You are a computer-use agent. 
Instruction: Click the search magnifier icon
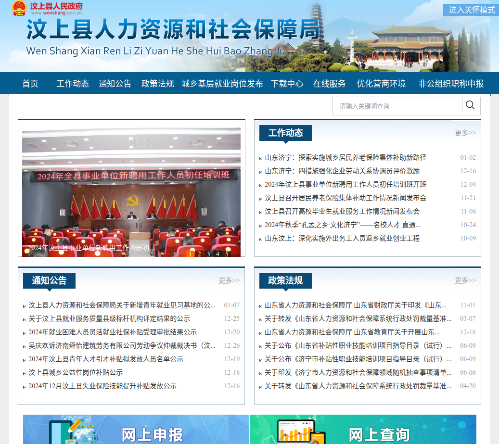coord(471,105)
